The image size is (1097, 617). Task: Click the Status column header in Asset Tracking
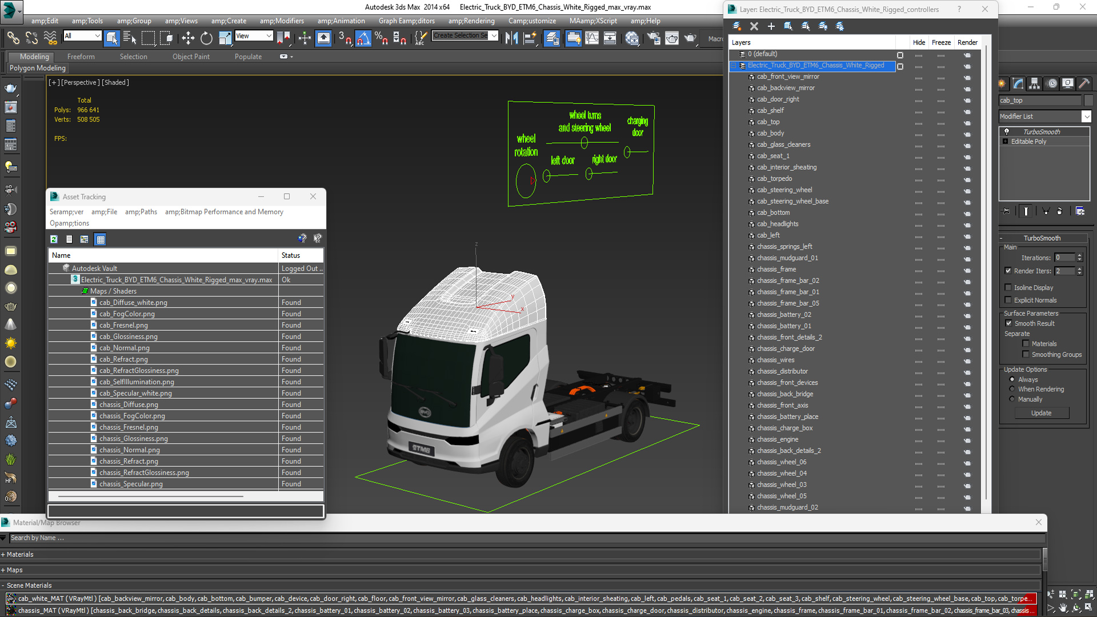301,255
